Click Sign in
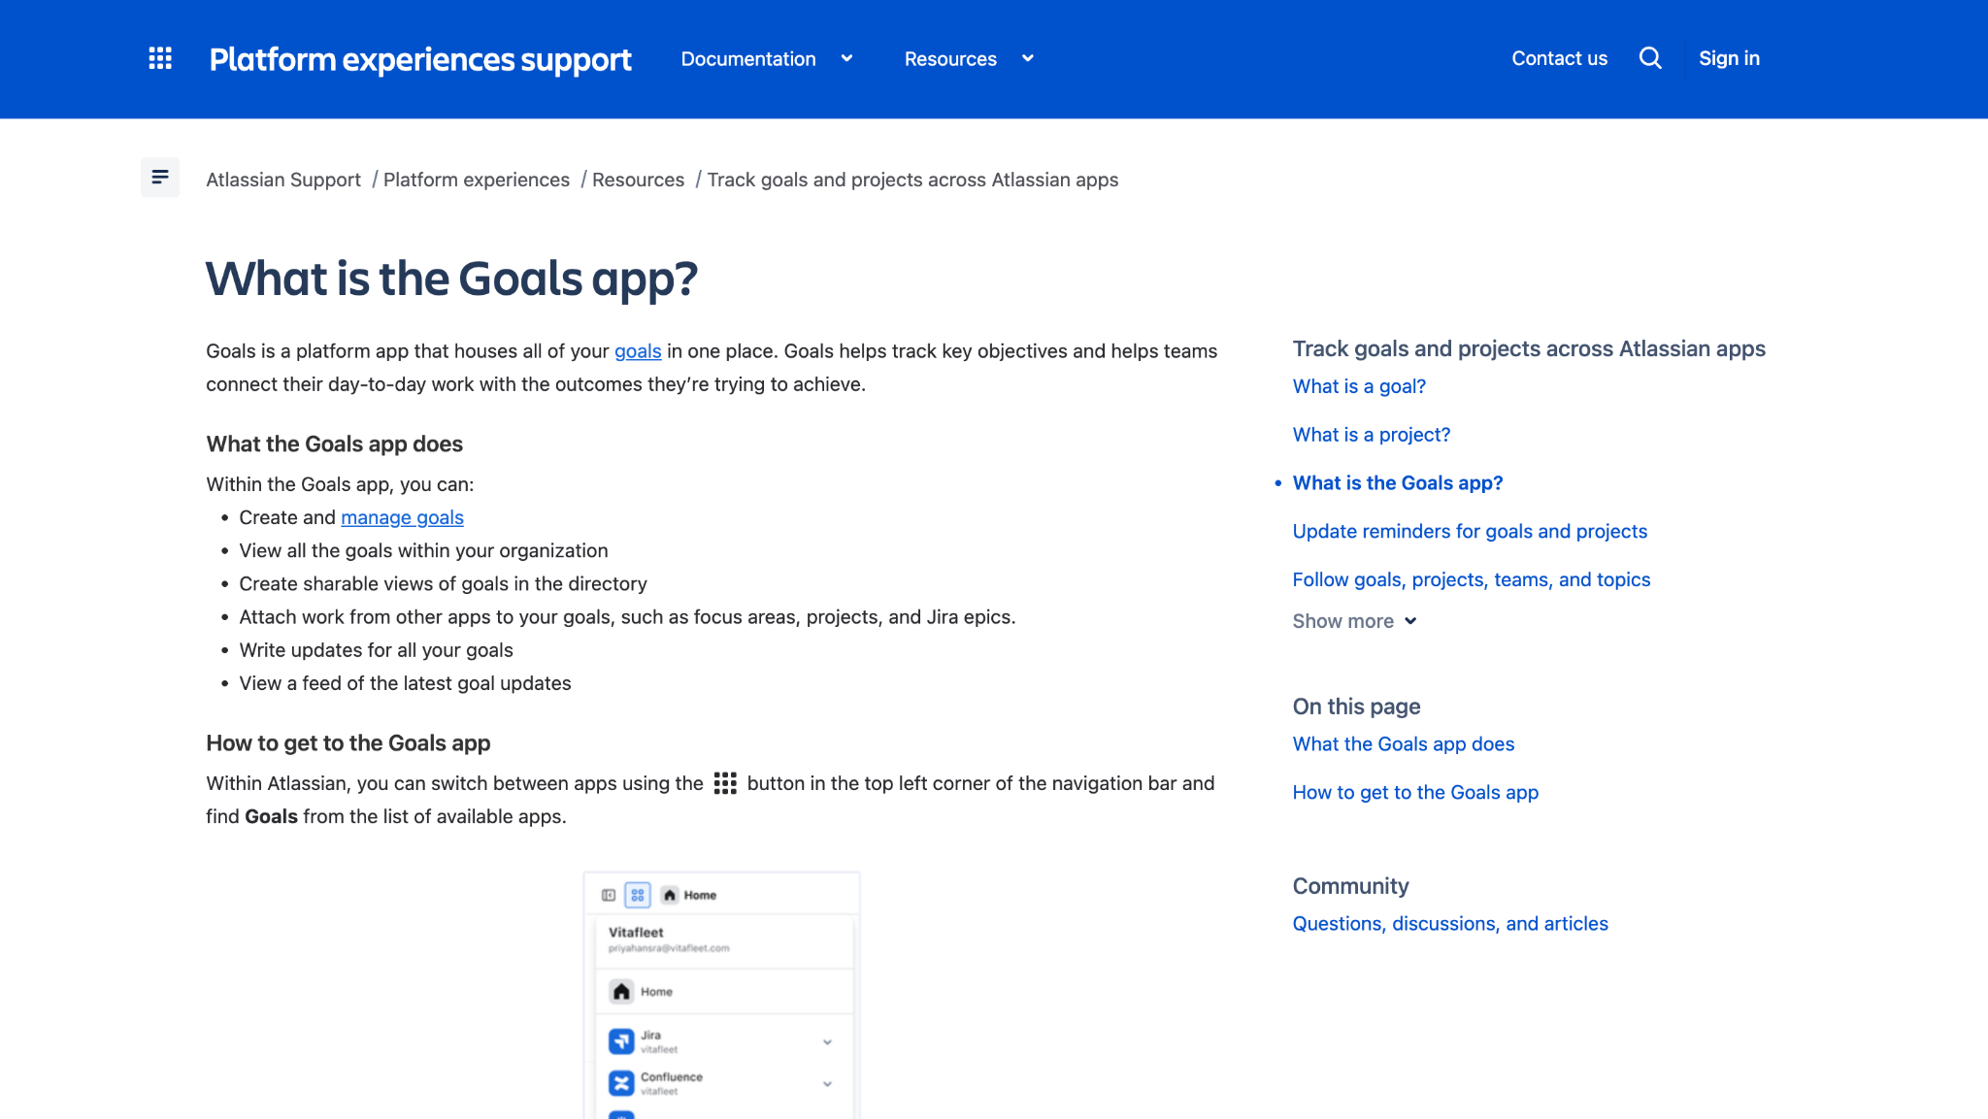 pyautogui.click(x=1729, y=58)
